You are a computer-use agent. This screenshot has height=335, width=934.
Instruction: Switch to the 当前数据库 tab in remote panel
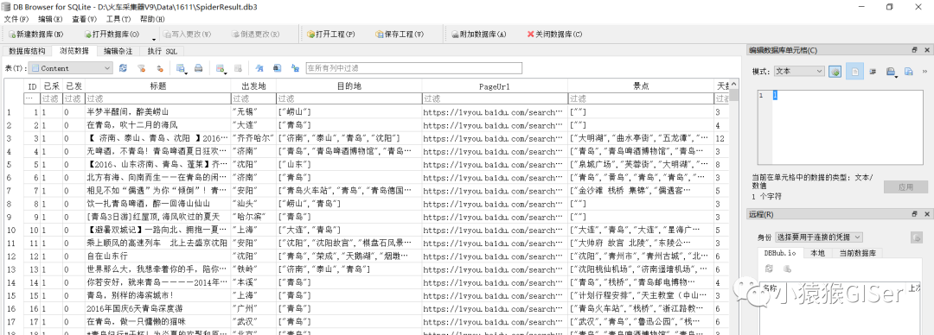[857, 253]
